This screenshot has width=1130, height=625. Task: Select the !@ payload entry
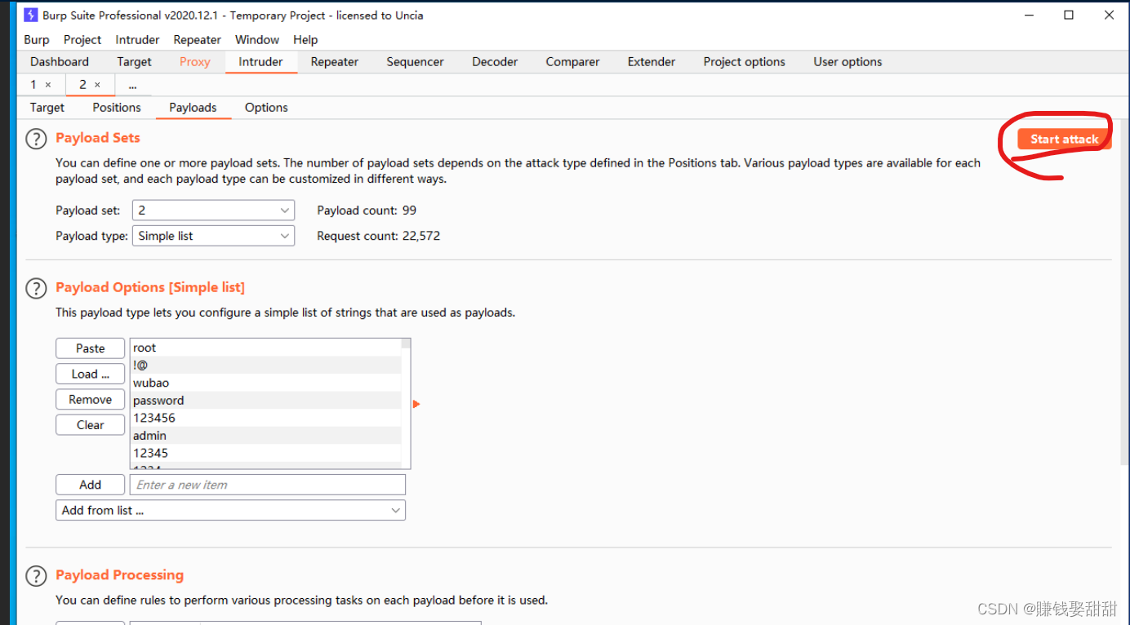pos(266,366)
